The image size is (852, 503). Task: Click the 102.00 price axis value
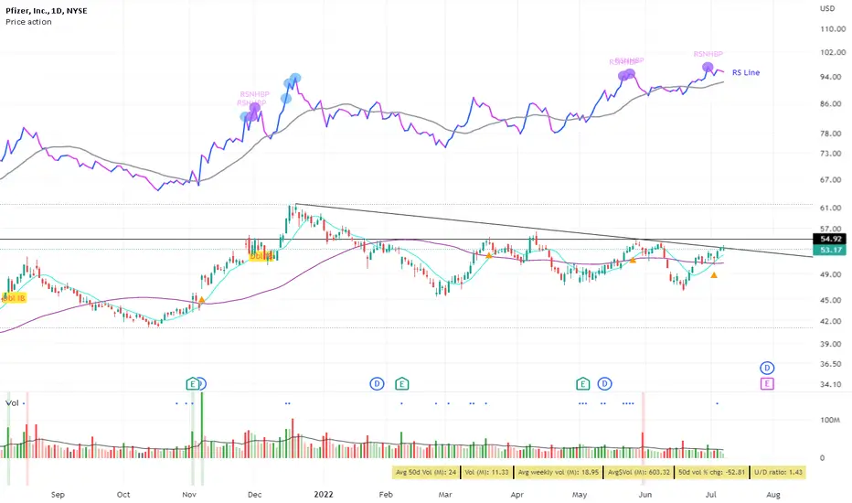click(833, 52)
